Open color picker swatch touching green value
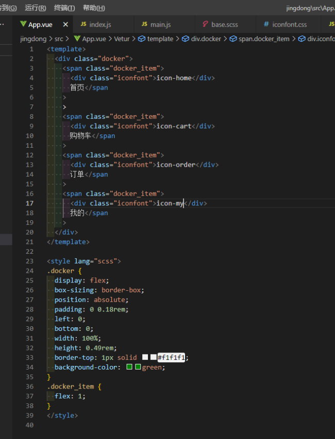The height and width of the screenshot is (439, 335). tap(138, 367)
